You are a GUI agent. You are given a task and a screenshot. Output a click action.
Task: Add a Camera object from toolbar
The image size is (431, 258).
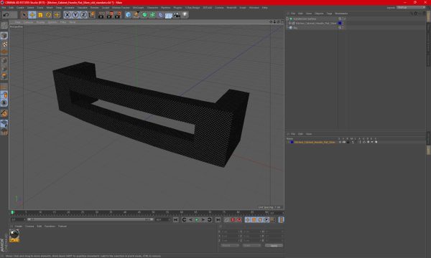pyautogui.click(x=177, y=15)
